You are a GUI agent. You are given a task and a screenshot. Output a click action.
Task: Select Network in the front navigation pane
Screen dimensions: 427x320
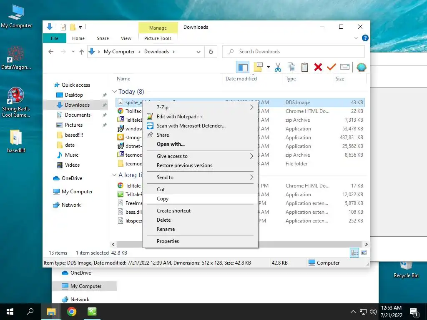[x=71, y=205]
